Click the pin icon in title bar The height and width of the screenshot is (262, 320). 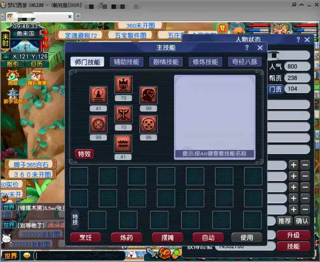pos(294,4)
